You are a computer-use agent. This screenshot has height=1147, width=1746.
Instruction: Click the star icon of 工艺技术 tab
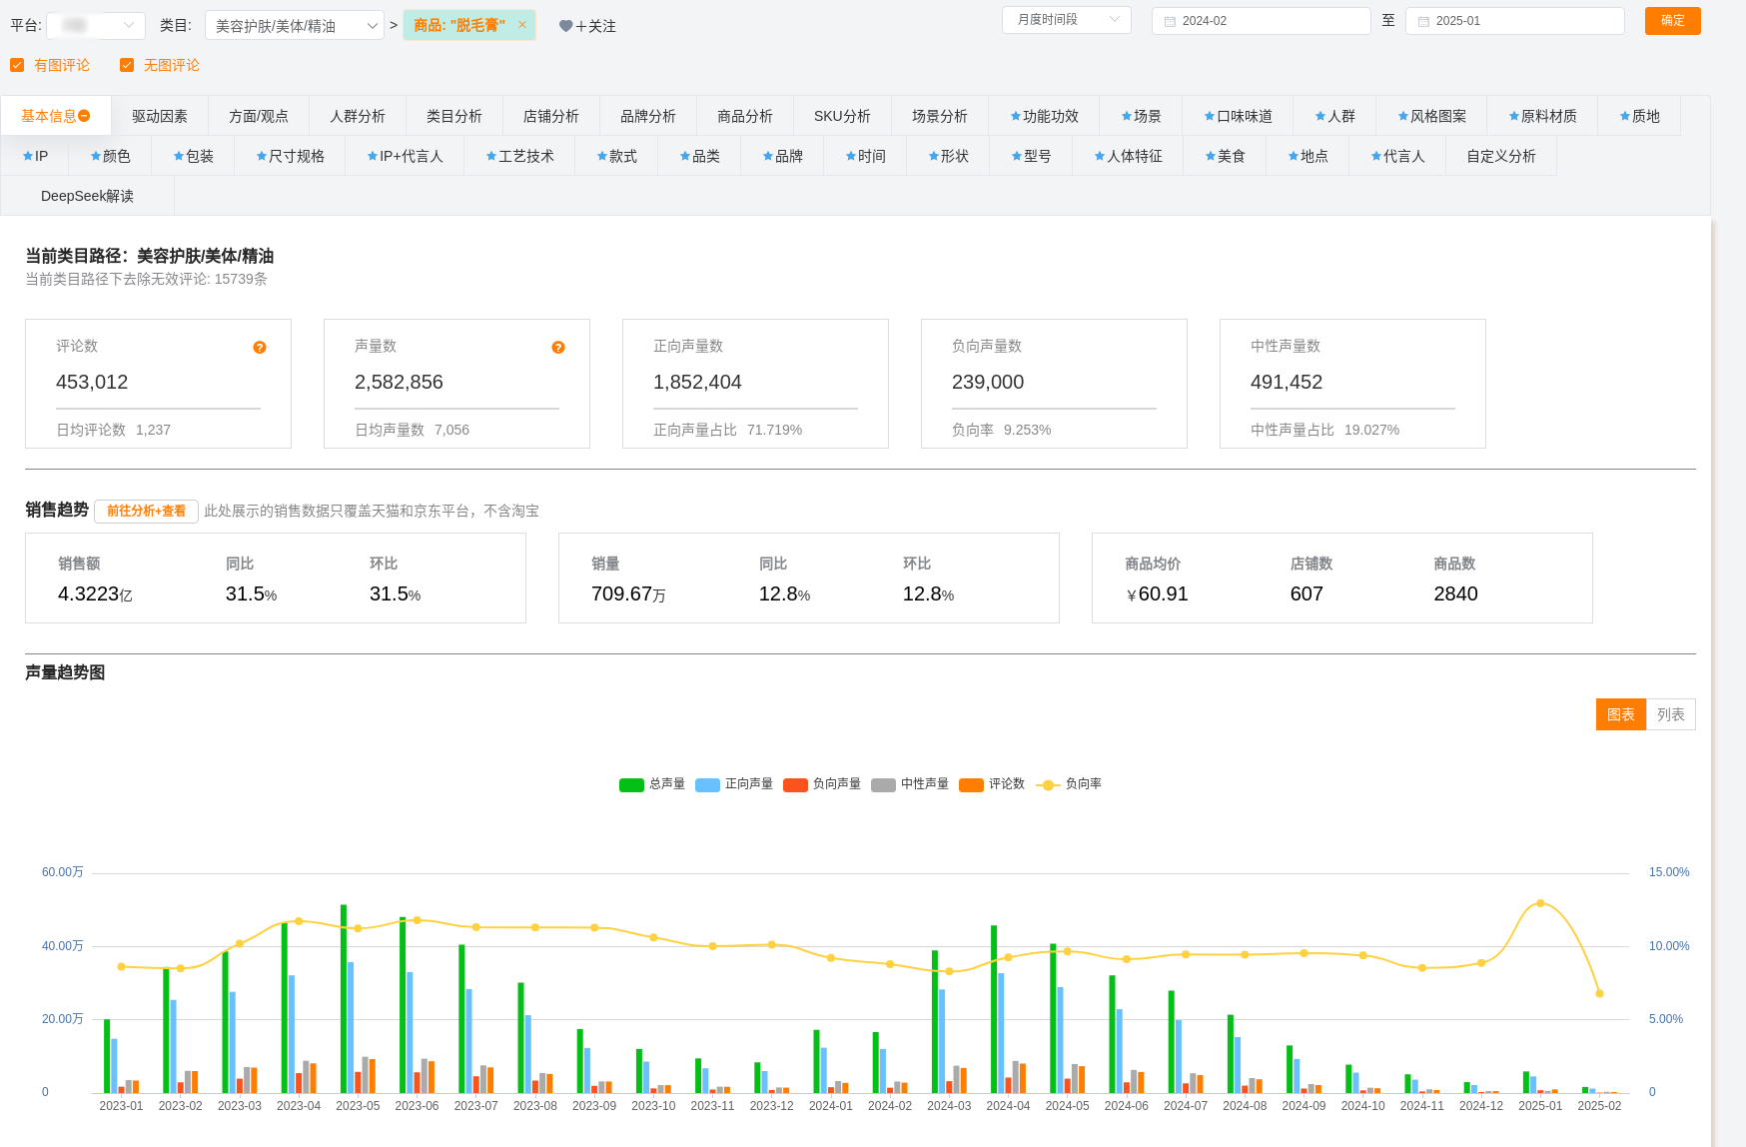point(491,156)
